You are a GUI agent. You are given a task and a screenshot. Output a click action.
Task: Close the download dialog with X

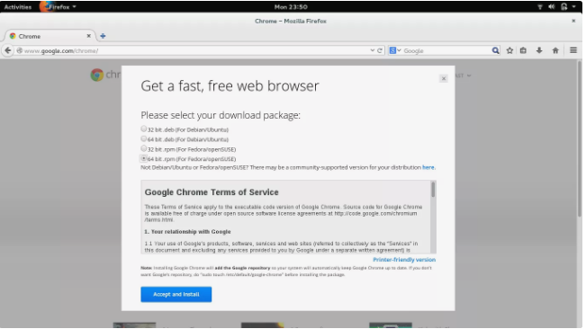tap(444, 78)
